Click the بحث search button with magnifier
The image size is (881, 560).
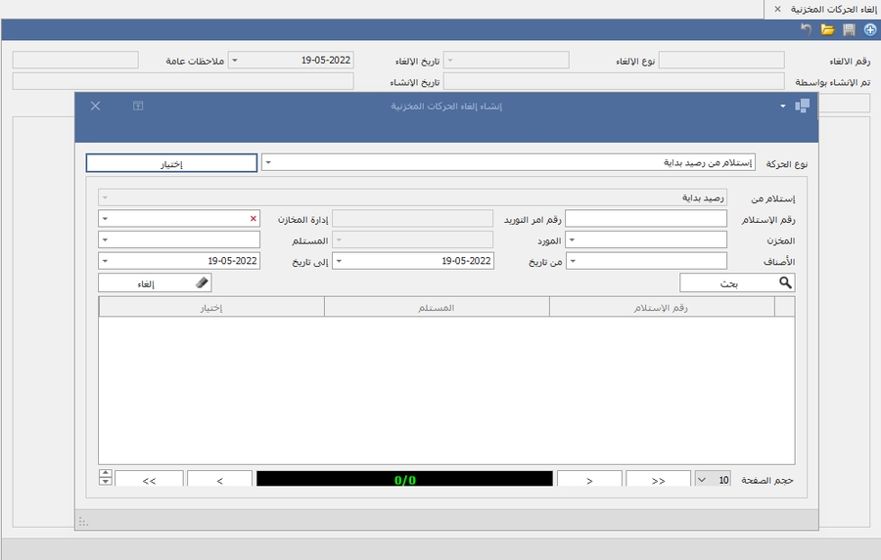(x=737, y=282)
